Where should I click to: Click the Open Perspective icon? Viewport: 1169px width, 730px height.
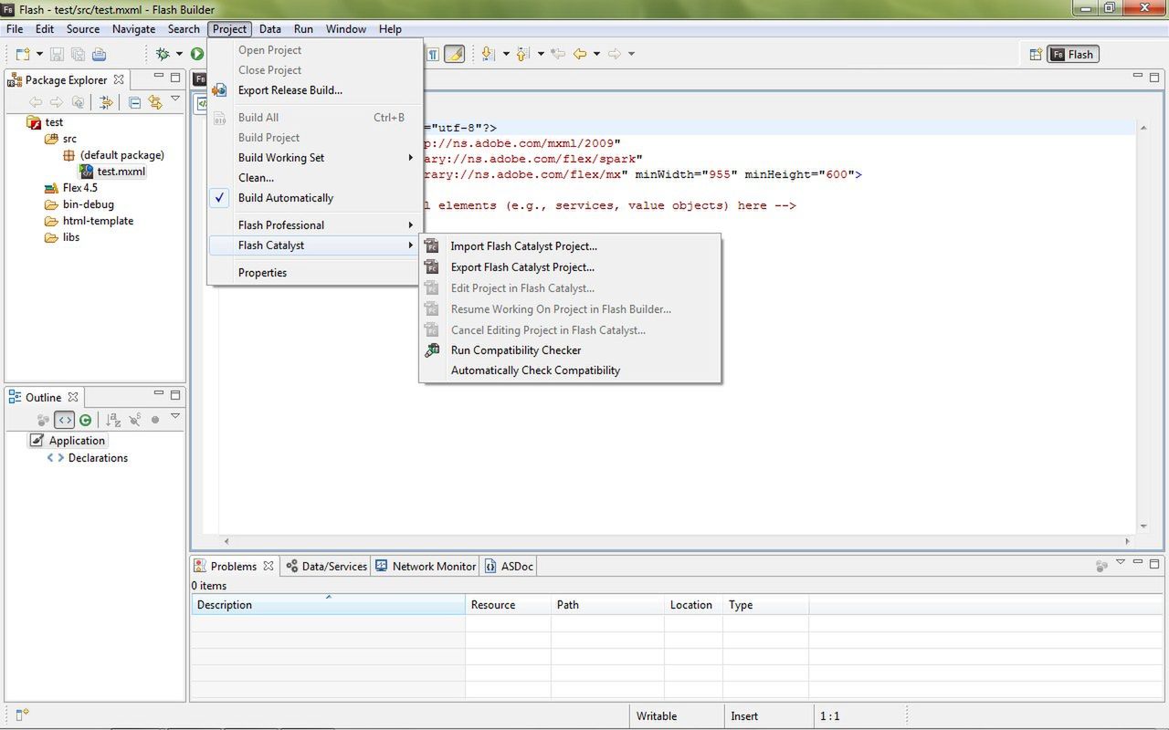coord(1035,55)
